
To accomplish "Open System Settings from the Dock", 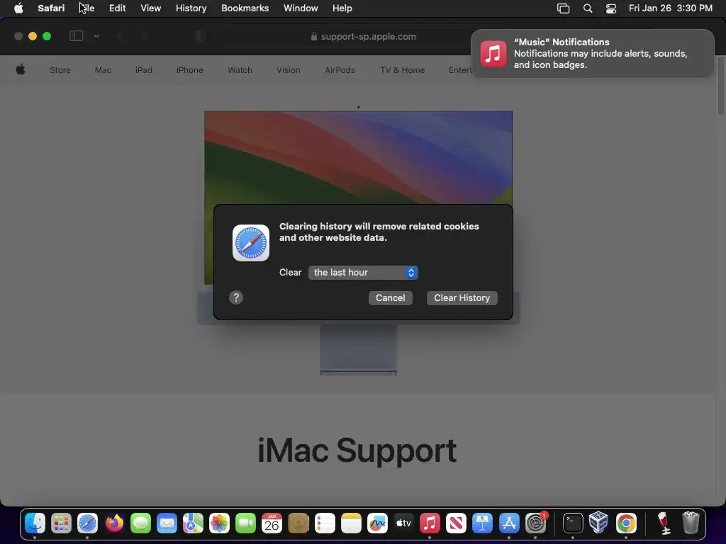I will tap(536, 523).
